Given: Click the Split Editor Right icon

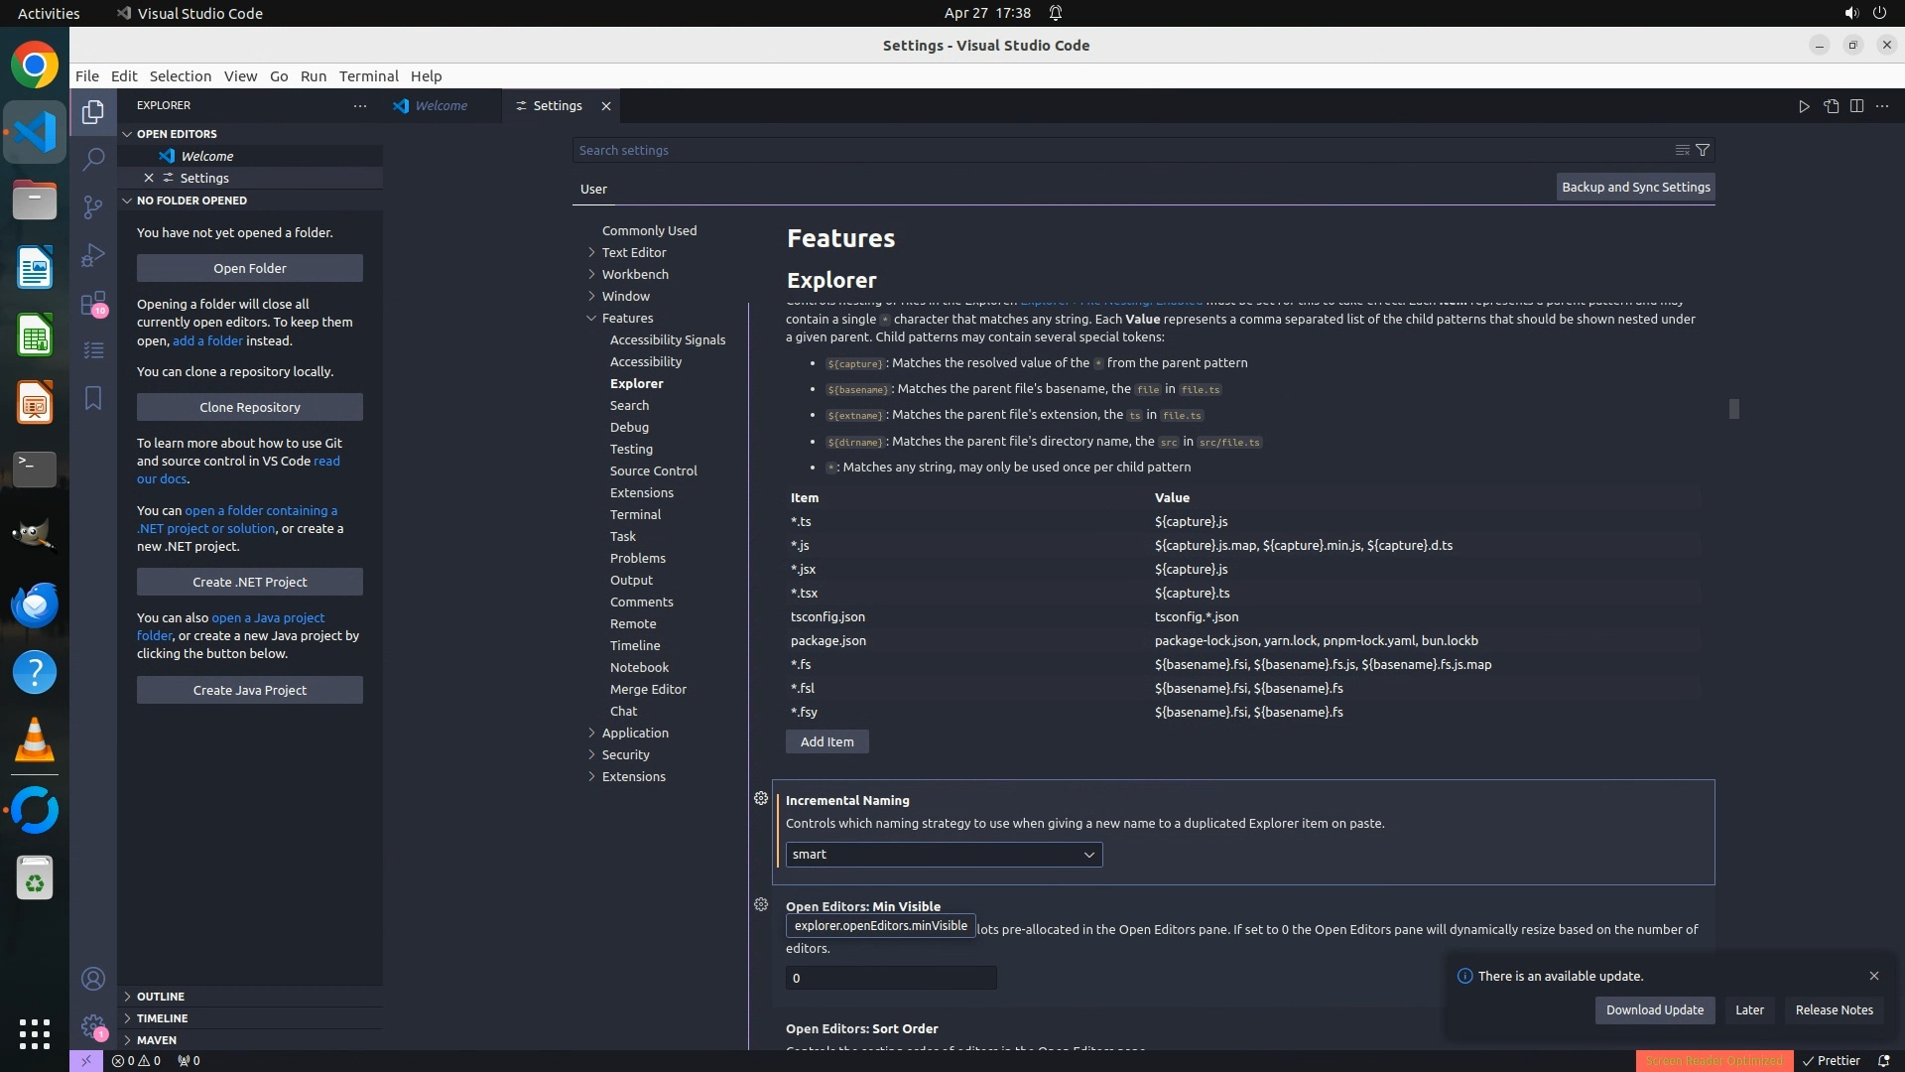Looking at the screenshot, I should click(x=1856, y=106).
